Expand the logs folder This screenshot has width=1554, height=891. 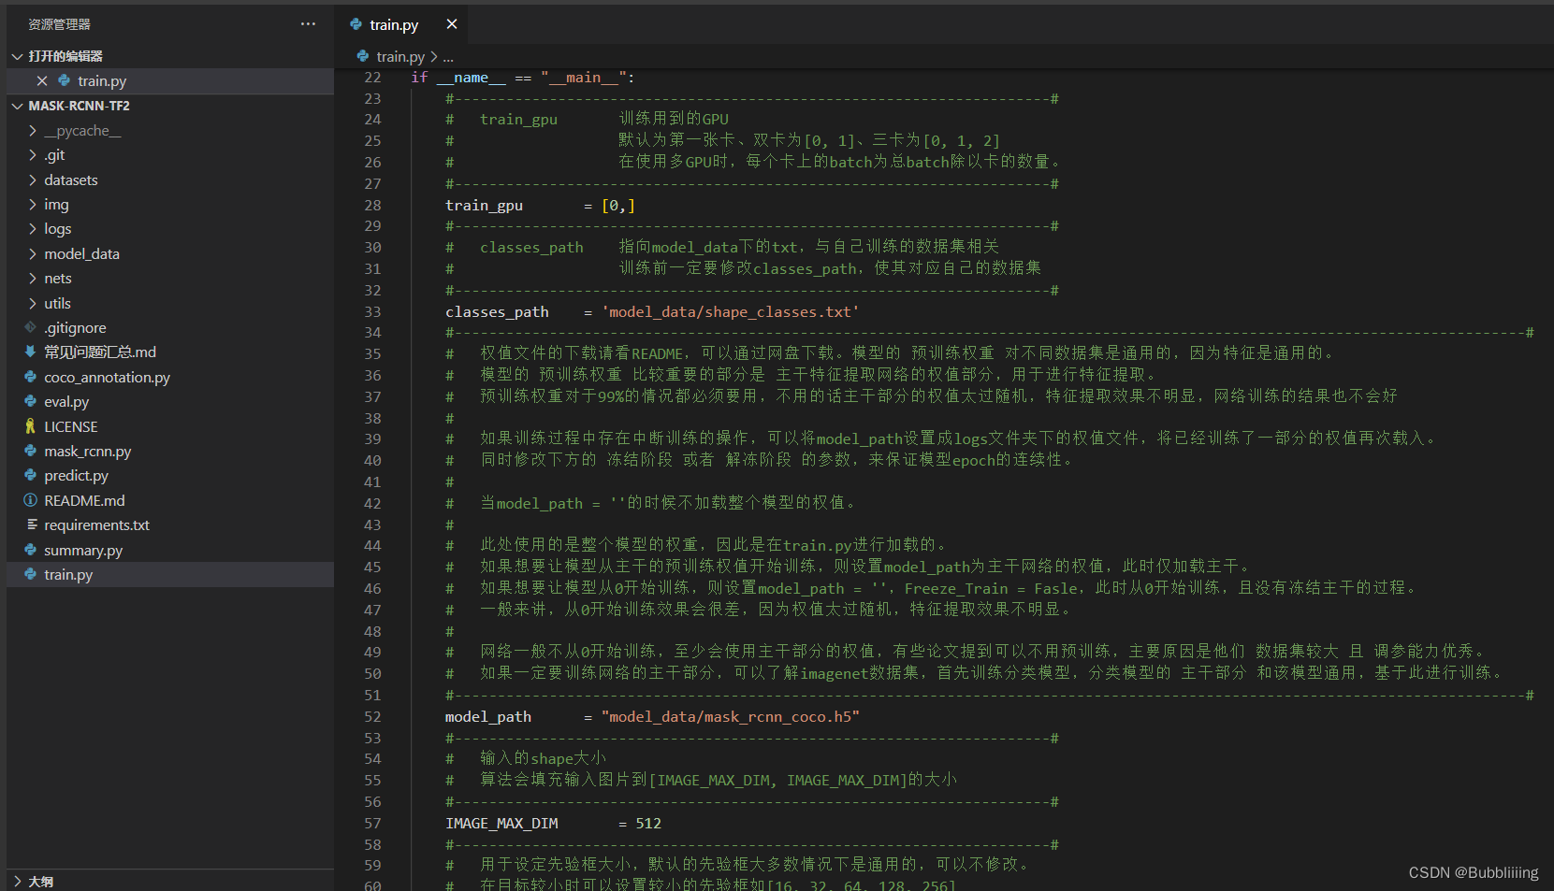pyautogui.click(x=33, y=229)
